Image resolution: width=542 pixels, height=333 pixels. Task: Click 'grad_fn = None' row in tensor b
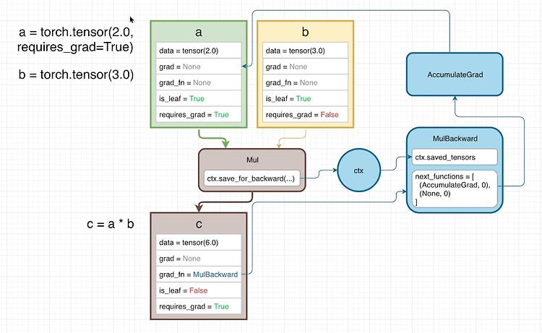click(x=305, y=82)
